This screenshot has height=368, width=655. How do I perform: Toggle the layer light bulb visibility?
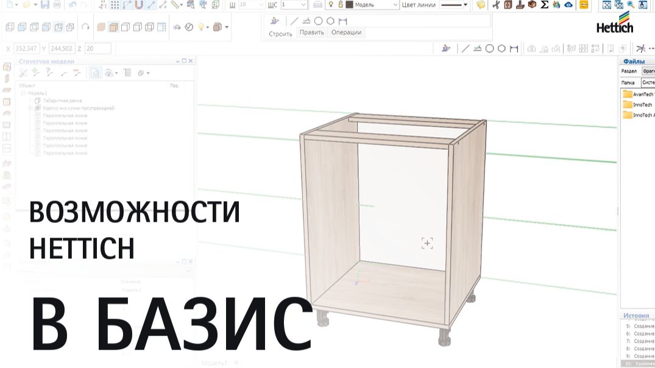[330, 5]
